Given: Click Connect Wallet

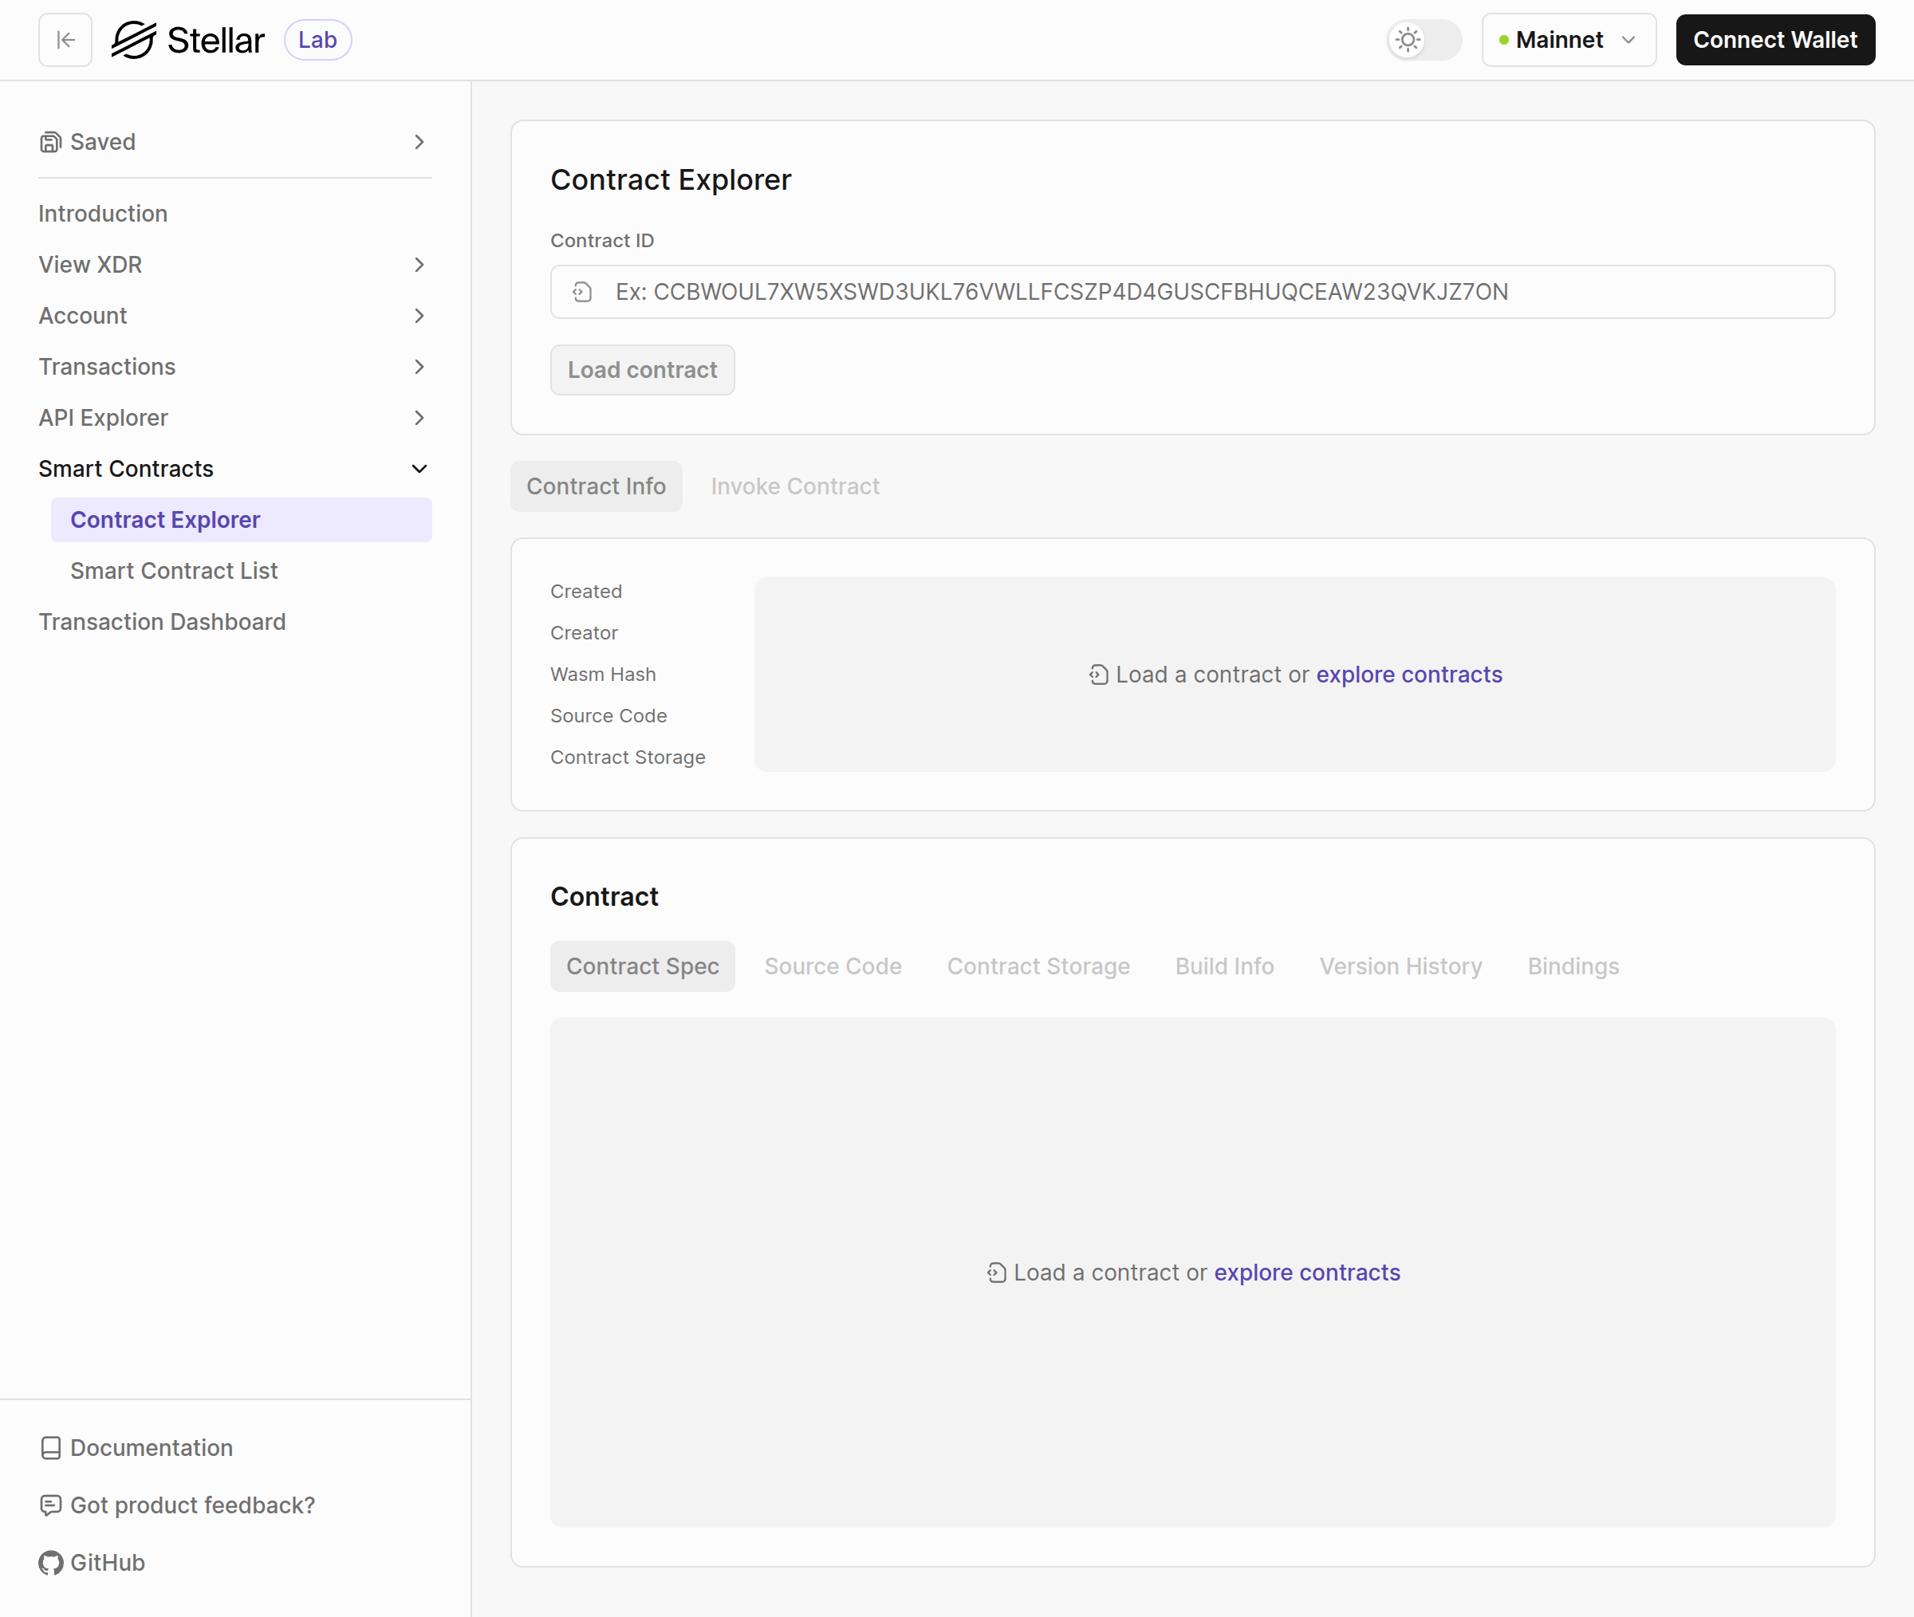Looking at the screenshot, I should 1774,39.
